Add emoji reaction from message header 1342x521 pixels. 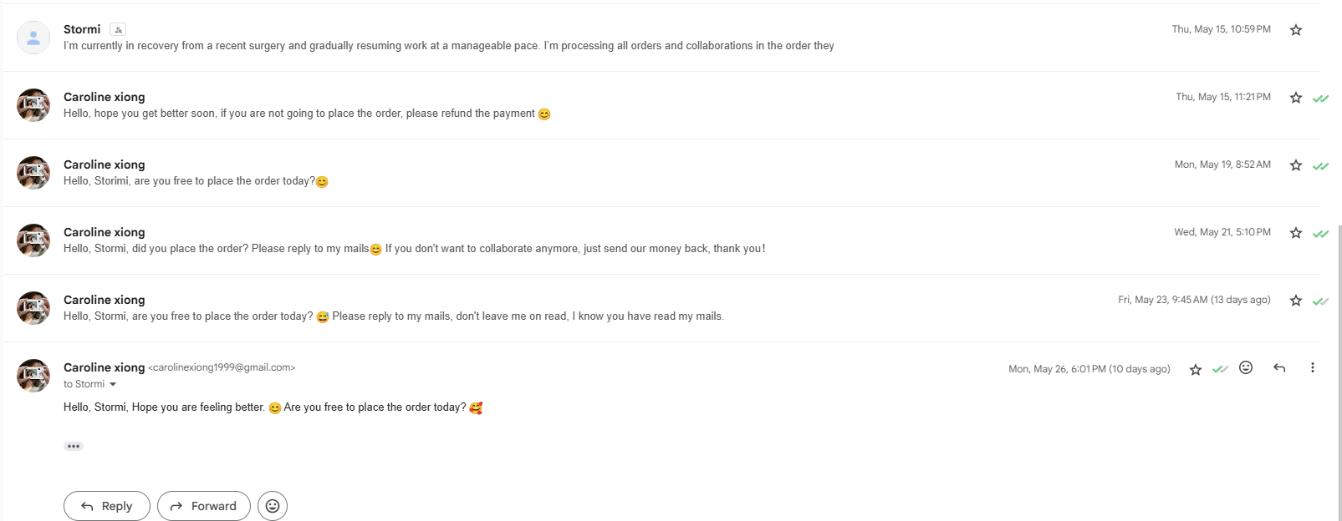(x=1246, y=368)
